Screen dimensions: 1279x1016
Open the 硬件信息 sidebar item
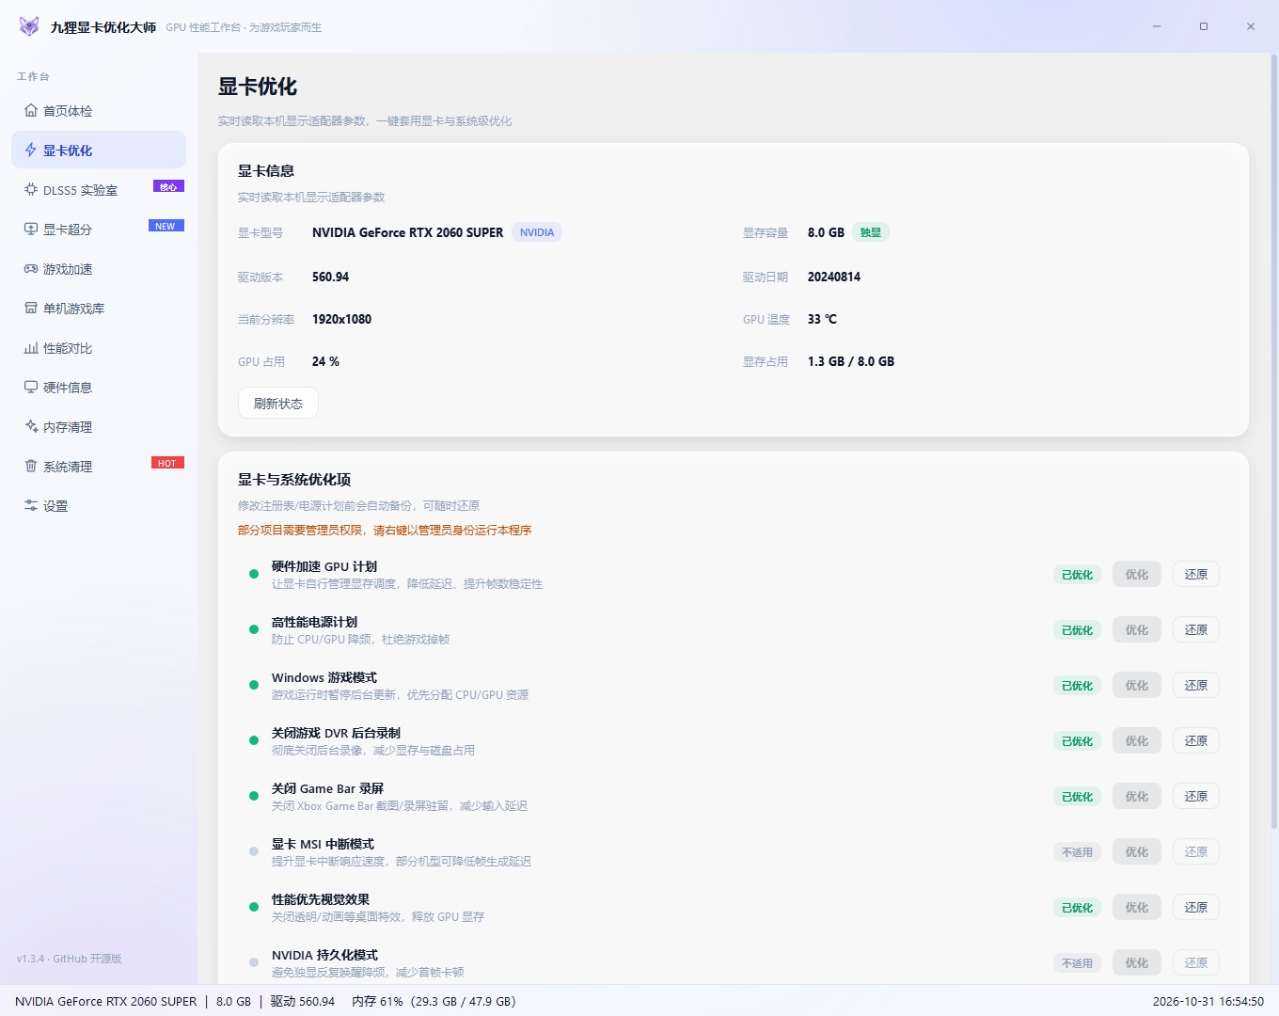tap(99, 388)
